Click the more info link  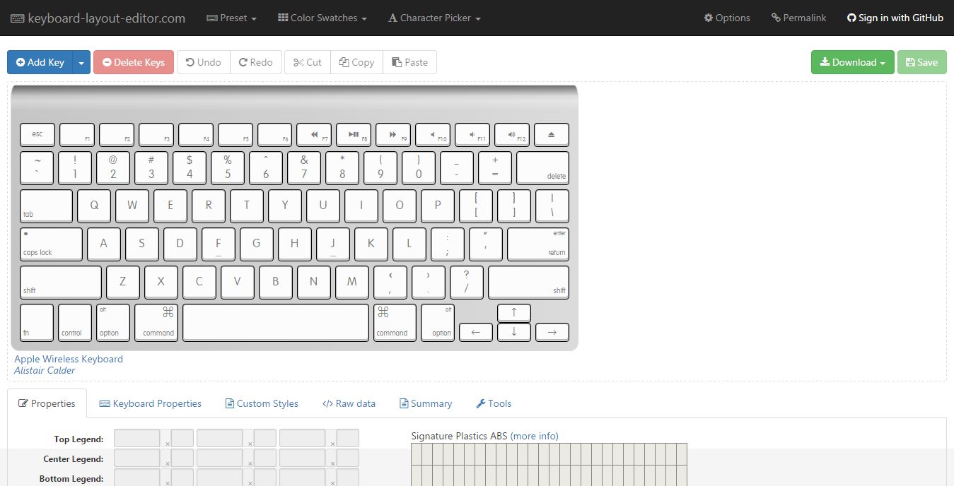(x=535, y=436)
